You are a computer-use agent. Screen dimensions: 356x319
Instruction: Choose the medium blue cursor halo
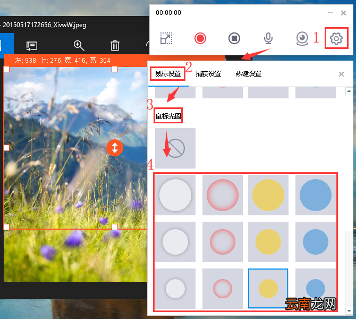(316, 242)
